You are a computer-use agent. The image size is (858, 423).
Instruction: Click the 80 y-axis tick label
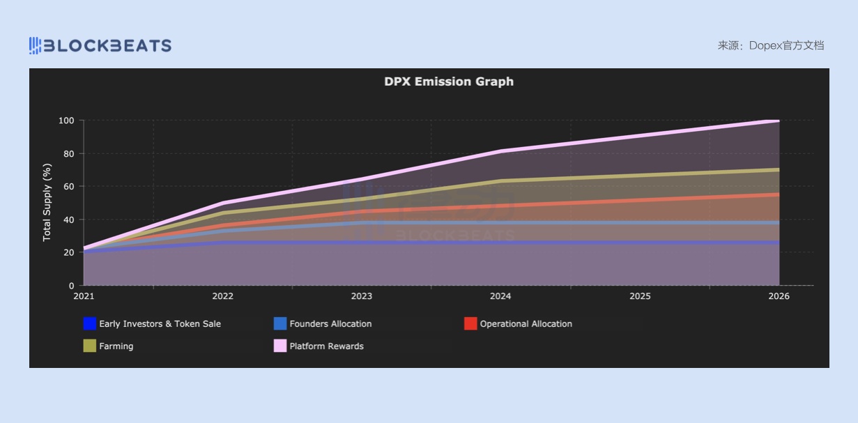[69, 153]
